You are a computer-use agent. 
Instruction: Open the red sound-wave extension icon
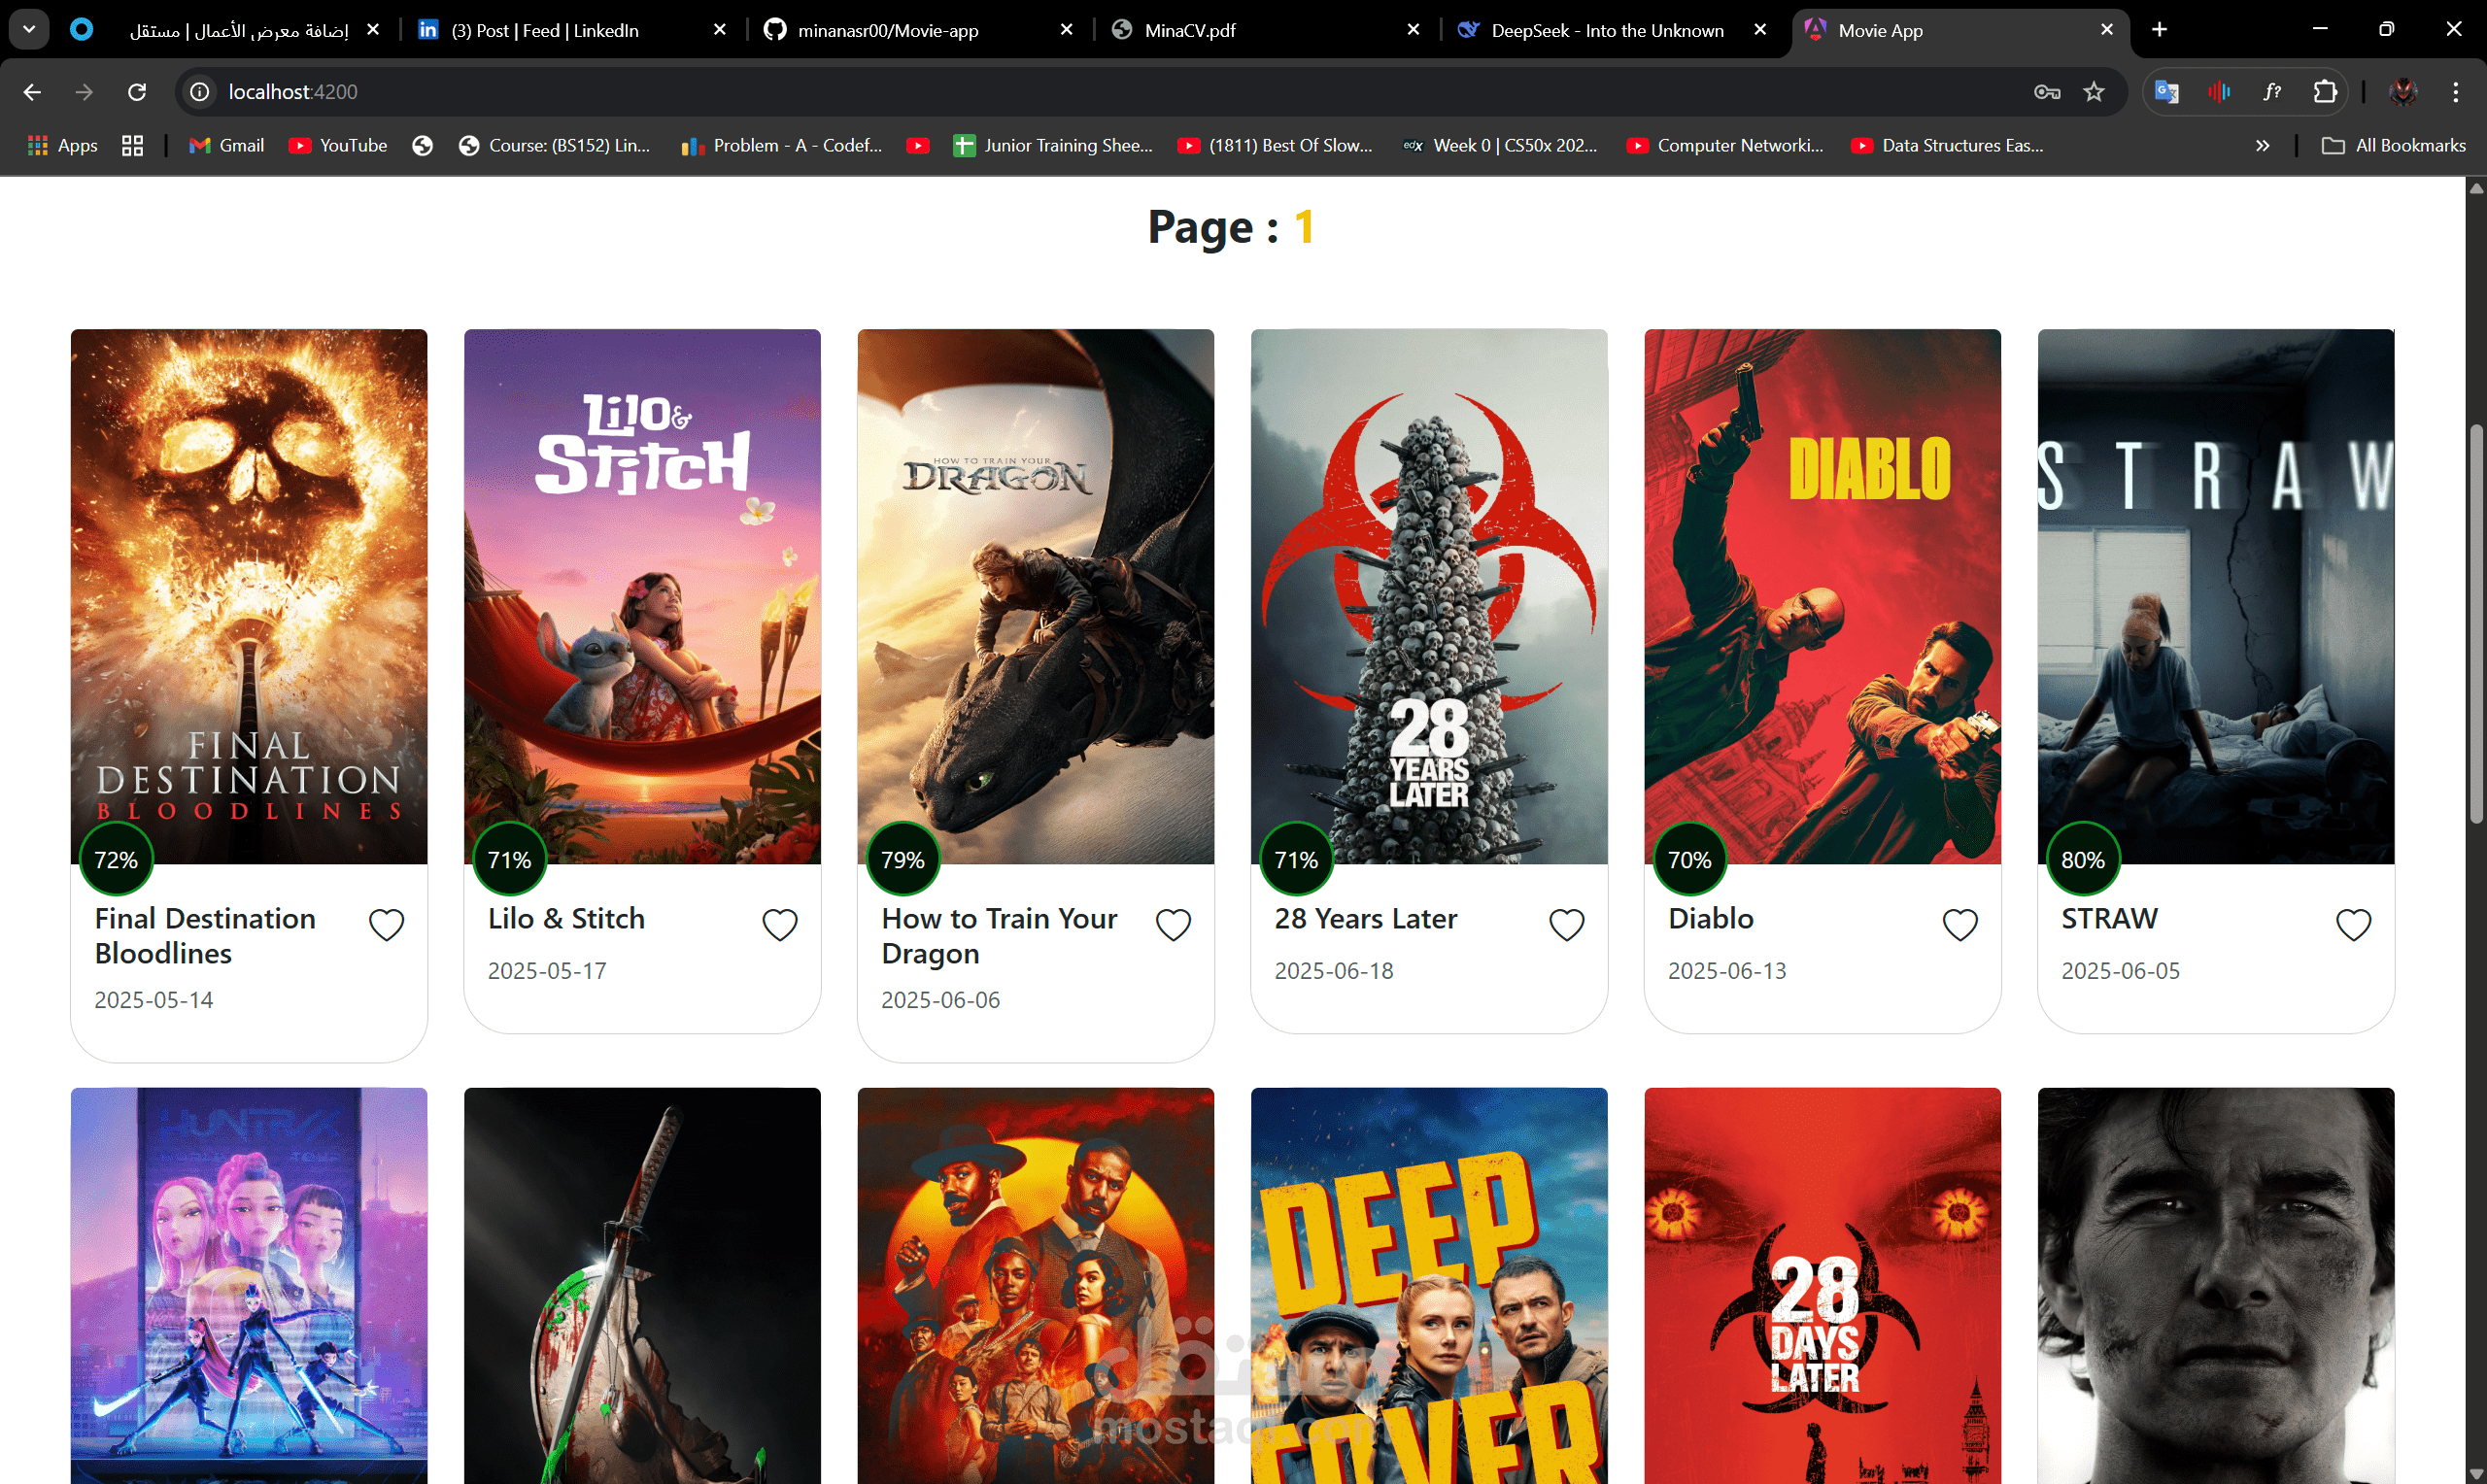coord(2219,92)
